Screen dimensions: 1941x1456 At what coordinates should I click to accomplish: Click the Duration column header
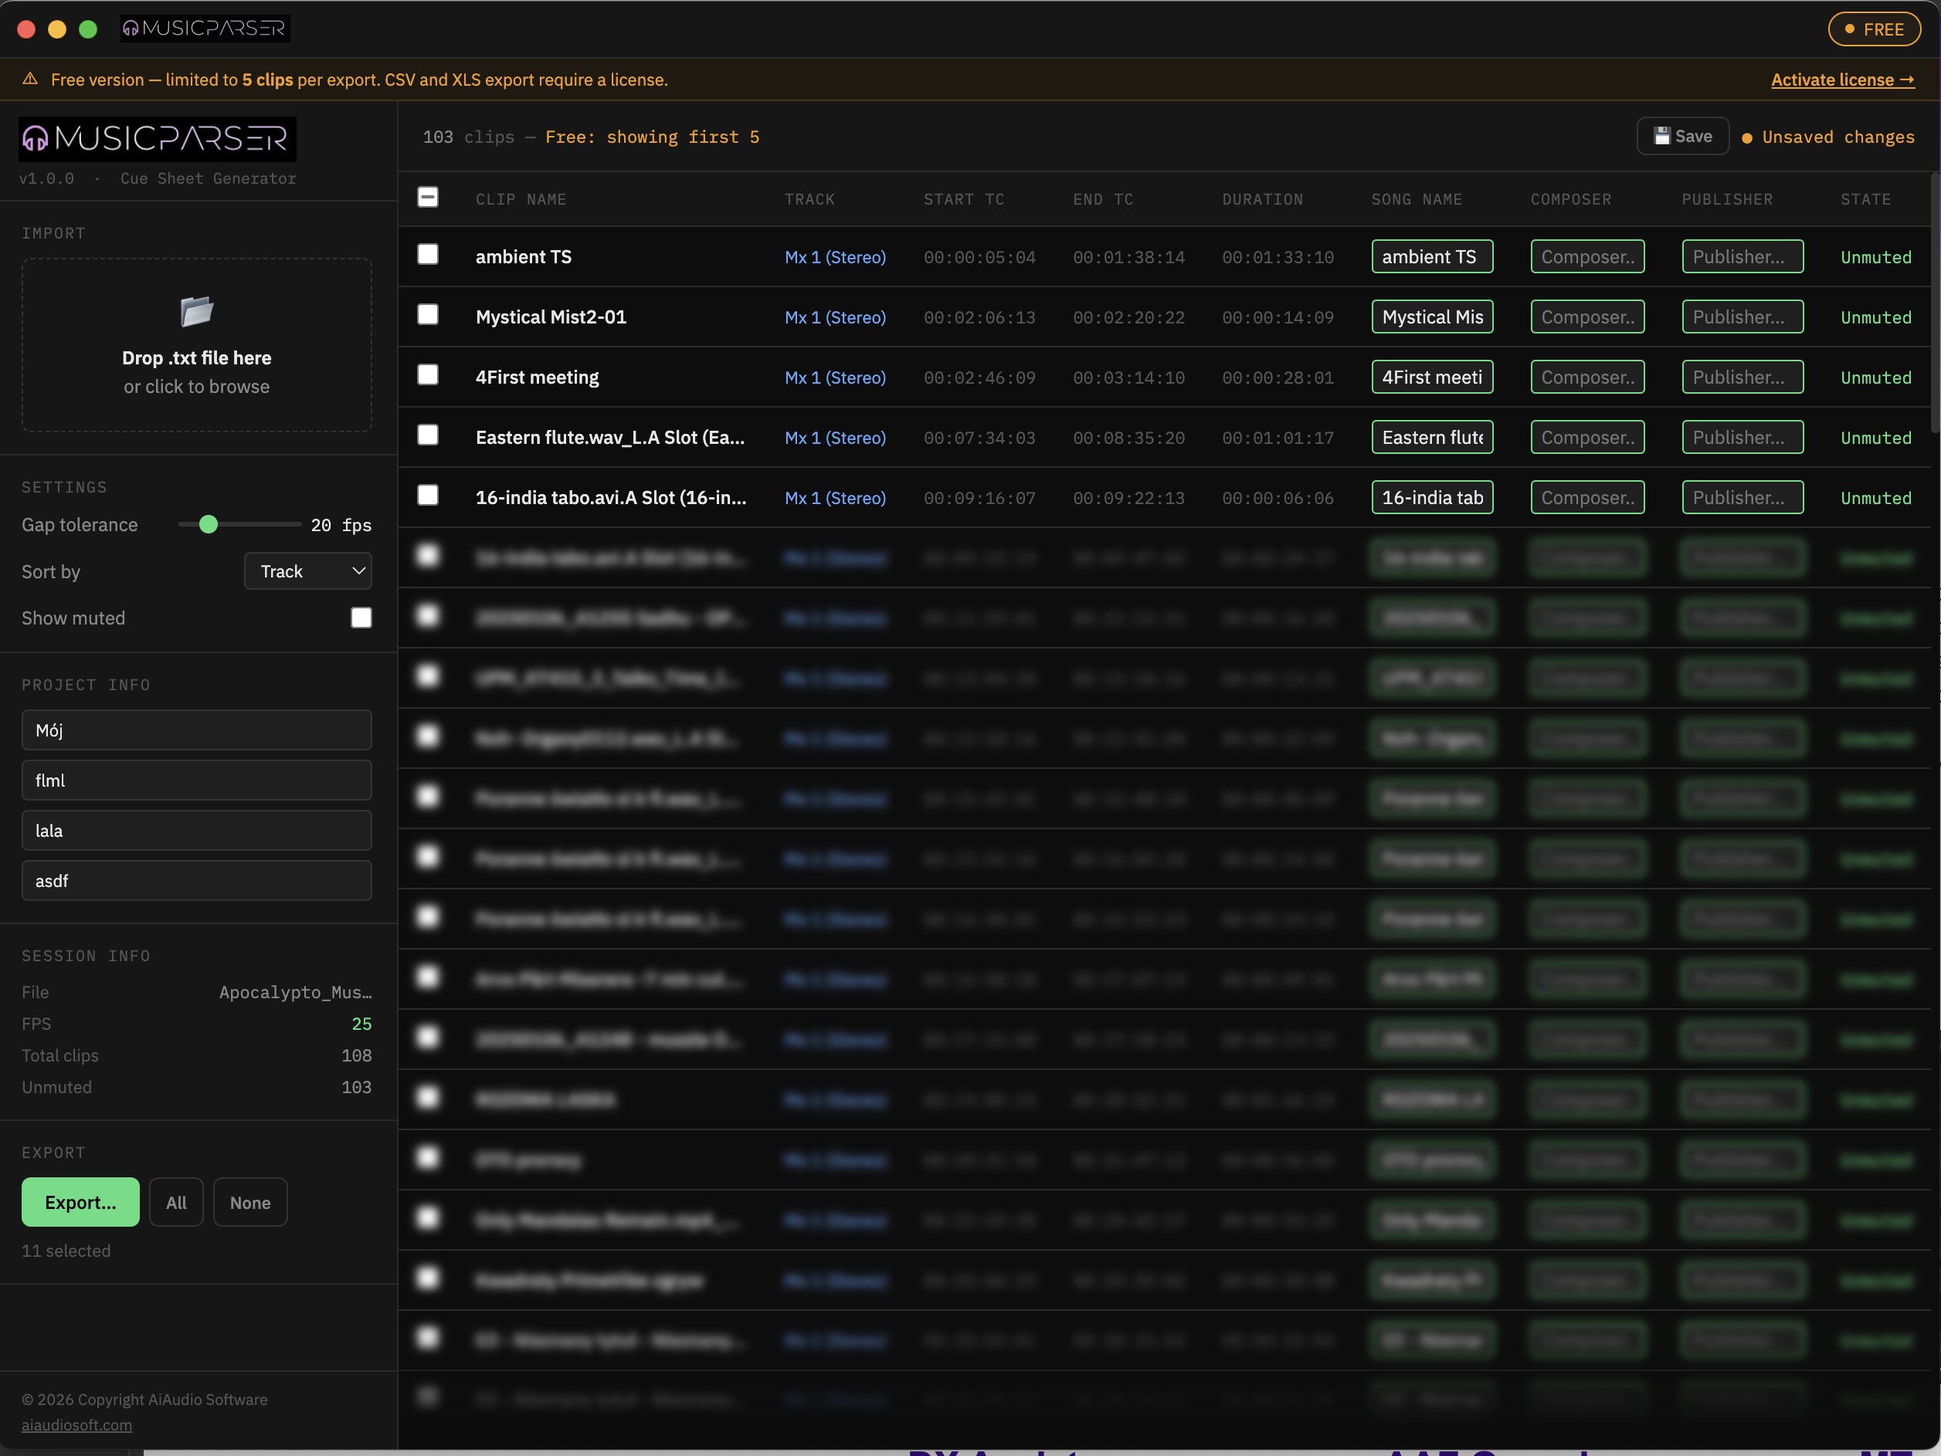[x=1262, y=199]
